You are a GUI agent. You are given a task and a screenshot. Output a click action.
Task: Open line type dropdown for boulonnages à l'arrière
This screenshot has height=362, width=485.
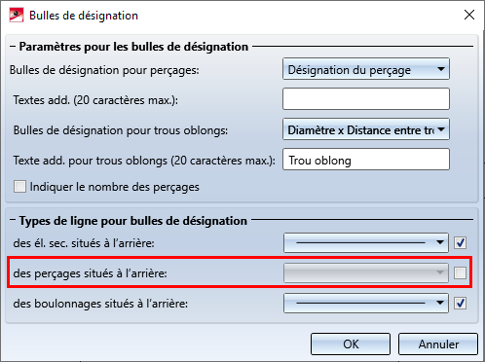point(366,303)
